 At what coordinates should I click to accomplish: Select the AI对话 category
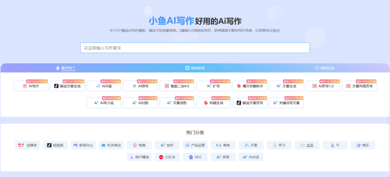tap(251, 157)
